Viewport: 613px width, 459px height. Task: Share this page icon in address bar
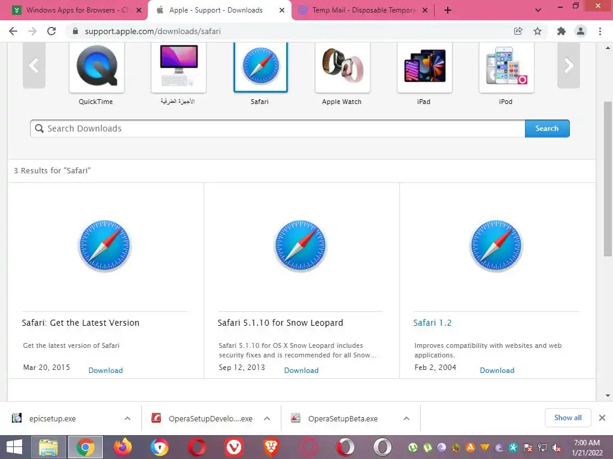coord(518,31)
